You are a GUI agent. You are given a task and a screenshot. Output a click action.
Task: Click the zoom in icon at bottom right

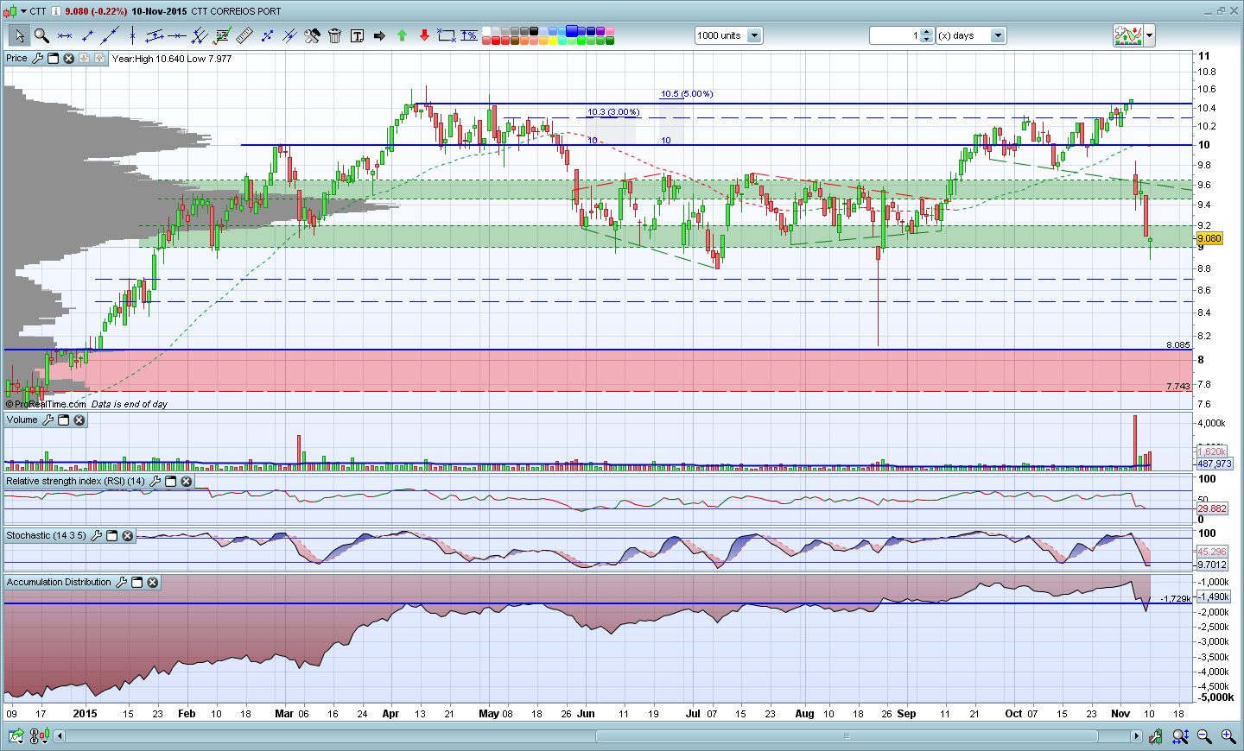pos(1228,736)
